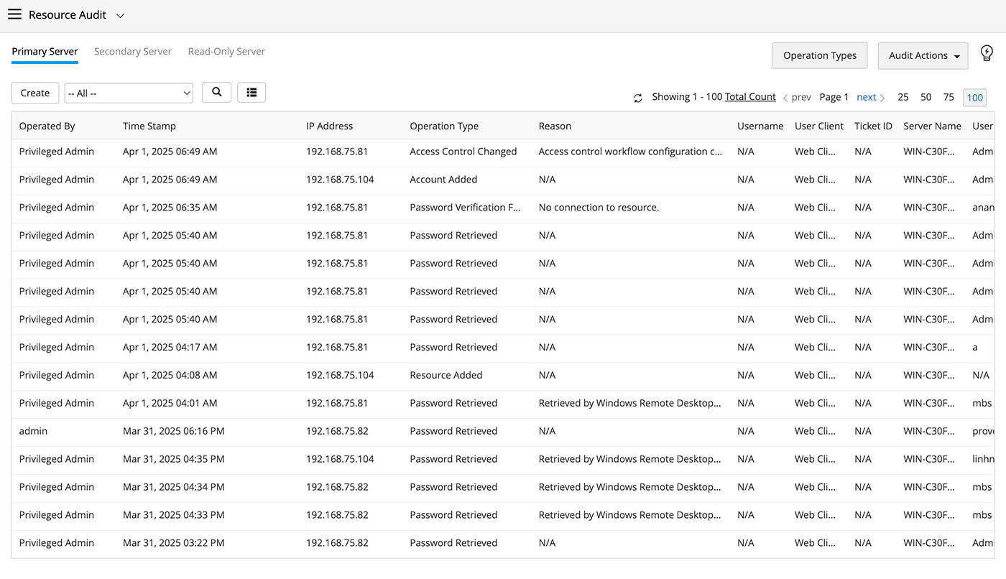The width and height of the screenshot is (1006, 579).
Task: Open the -- All -- filter dropdown
Action: 129,93
